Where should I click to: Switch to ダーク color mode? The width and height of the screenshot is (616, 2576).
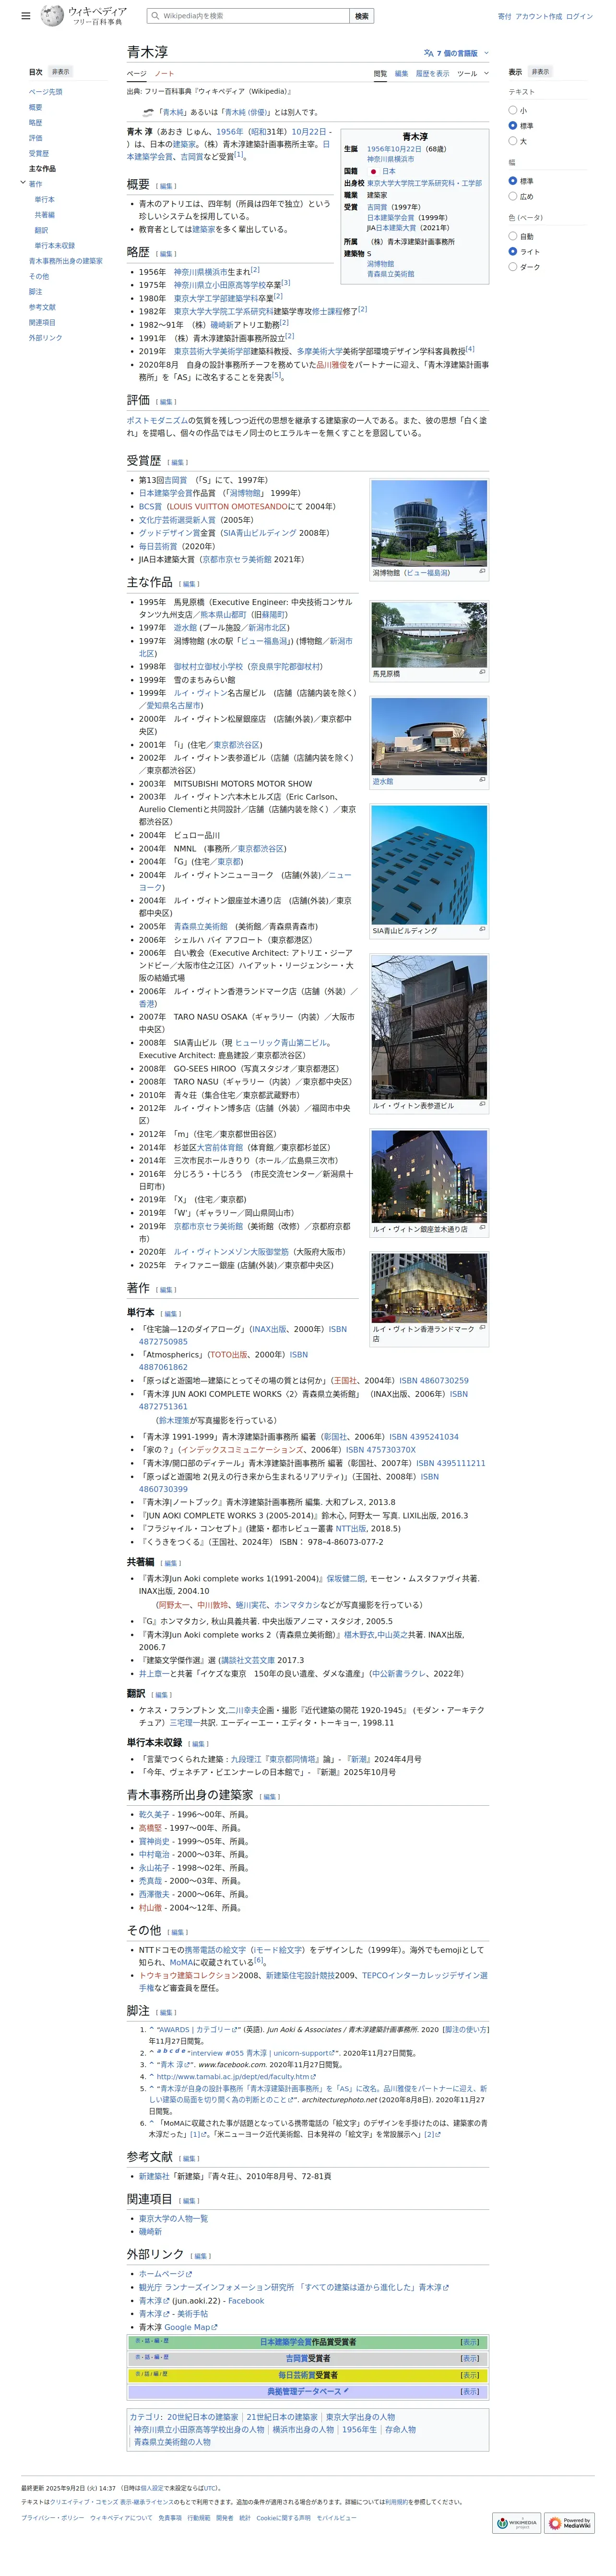pos(512,267)
